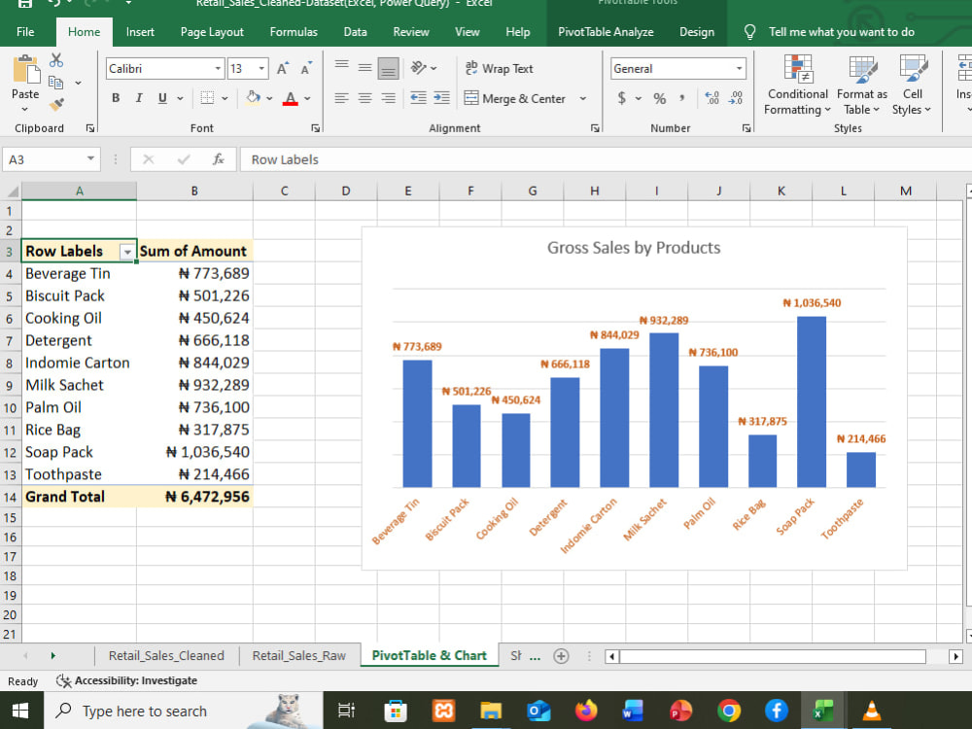Click the taskbar search box

click(184, 711)
